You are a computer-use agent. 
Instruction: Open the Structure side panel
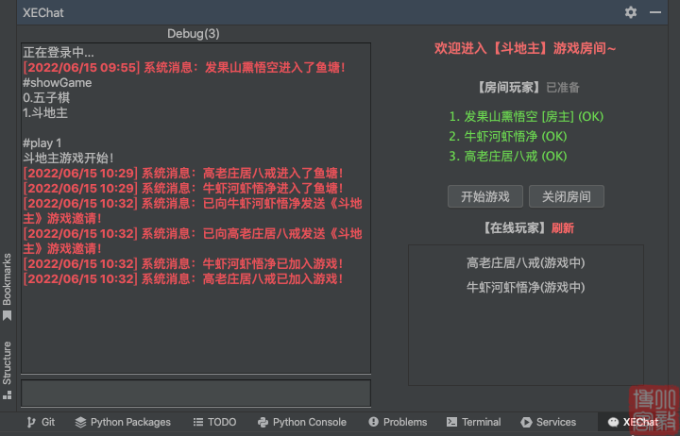click(x=7, y=370)
